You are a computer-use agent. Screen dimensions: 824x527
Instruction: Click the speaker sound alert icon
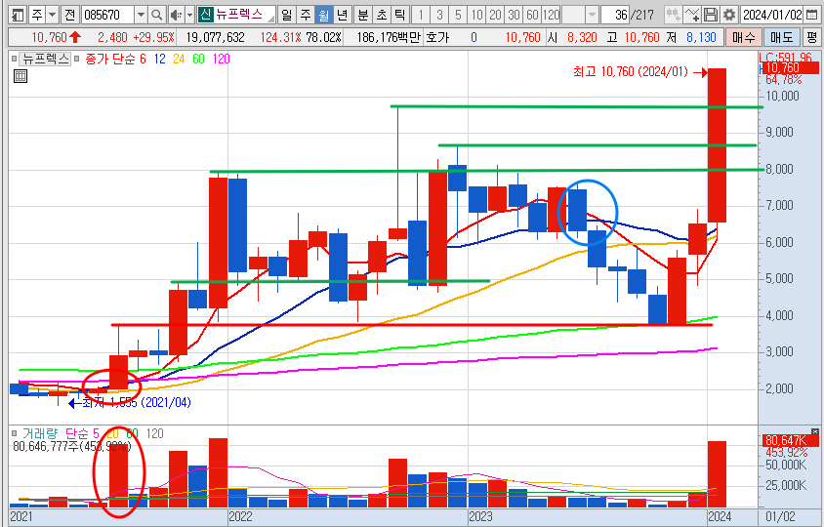coord(177,15)
